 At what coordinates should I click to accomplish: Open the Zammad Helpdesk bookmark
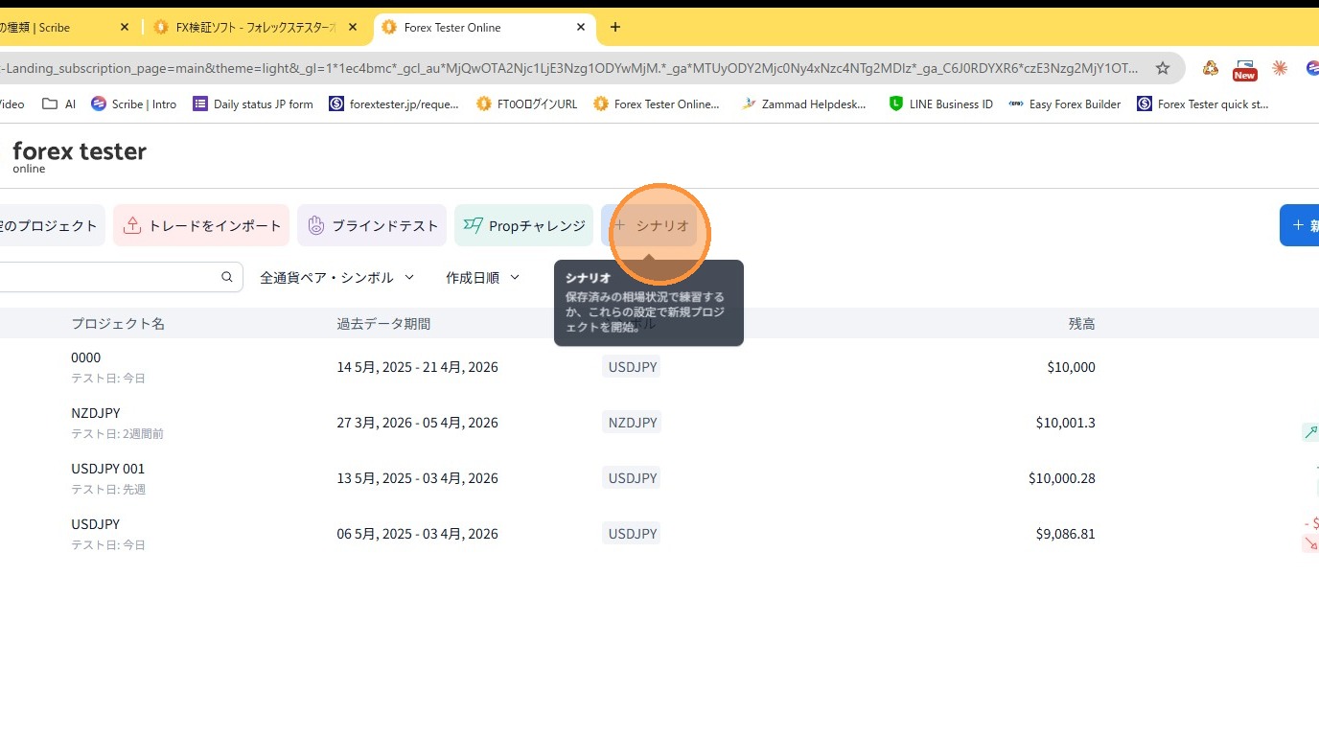coord(804,104)
